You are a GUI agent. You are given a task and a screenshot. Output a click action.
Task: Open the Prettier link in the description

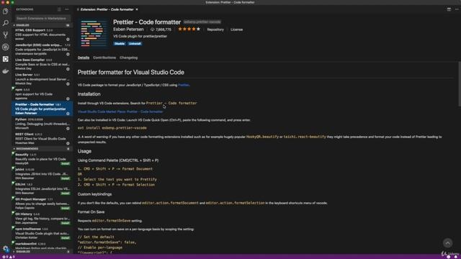[x=184, y=85]
